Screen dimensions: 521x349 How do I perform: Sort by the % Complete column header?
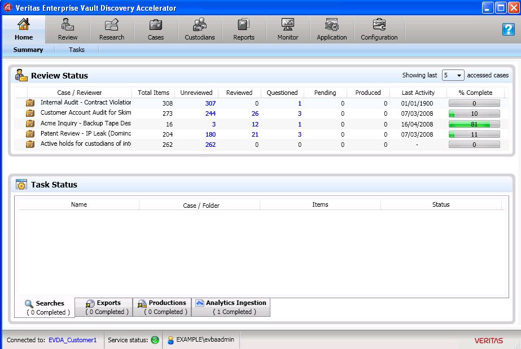[x=475, y=93]
